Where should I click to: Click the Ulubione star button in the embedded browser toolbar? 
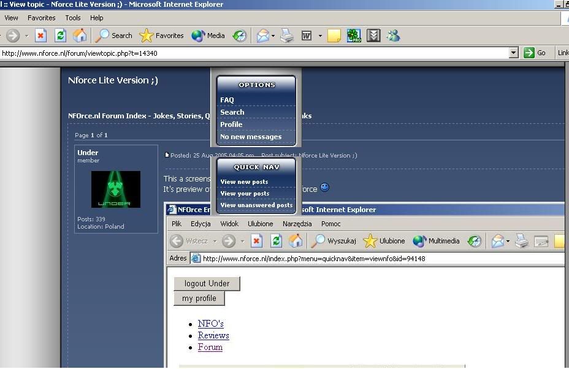384,241
